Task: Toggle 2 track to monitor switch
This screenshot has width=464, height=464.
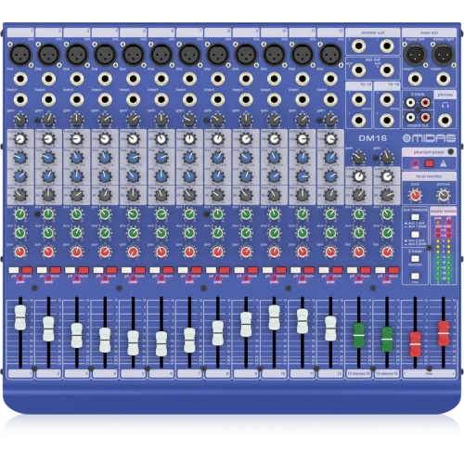Action: click(x=415, y=258)
